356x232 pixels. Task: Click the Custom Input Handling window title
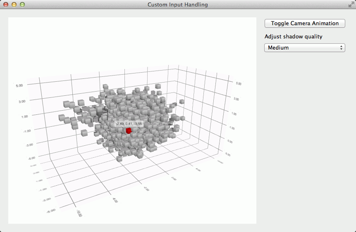pyautogui.click(x=178, y=5)
